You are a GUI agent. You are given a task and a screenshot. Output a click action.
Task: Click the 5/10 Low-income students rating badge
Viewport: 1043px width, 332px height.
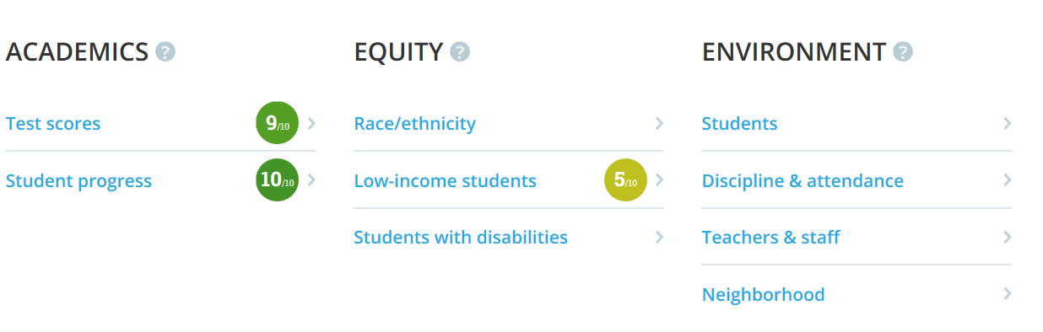pyautogui.click(x=625, y=180)
